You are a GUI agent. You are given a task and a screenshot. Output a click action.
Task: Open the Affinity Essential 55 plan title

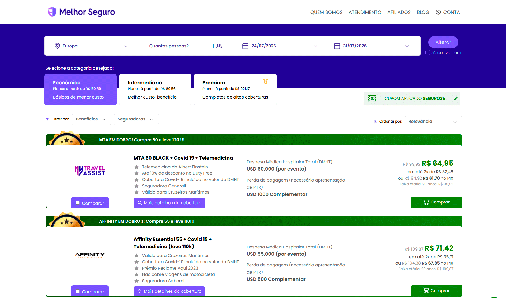(173, 243)
